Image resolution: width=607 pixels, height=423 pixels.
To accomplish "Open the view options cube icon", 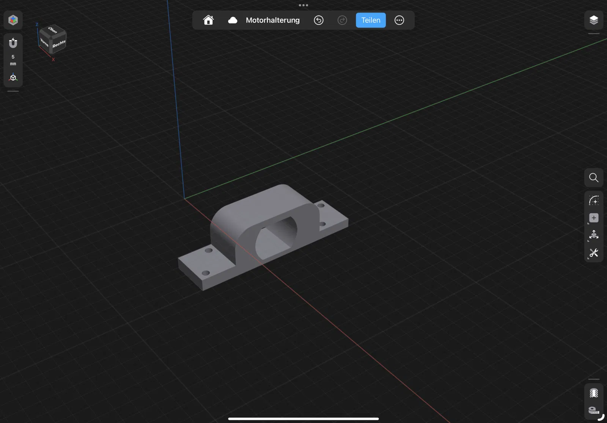I will (13, 77).
